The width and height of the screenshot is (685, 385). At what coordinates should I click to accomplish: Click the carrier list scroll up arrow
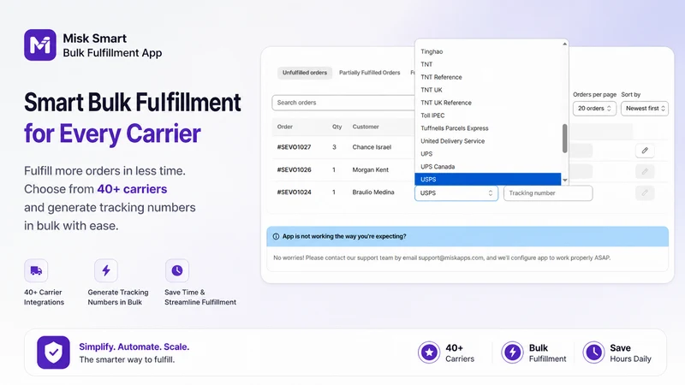565,44
